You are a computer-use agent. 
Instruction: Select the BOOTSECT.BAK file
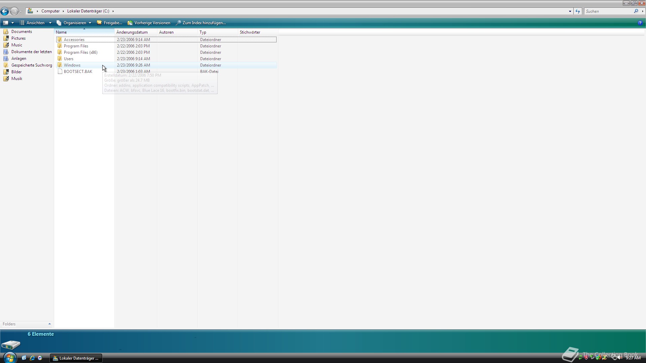pyautogui.click(x=78, y=72)
